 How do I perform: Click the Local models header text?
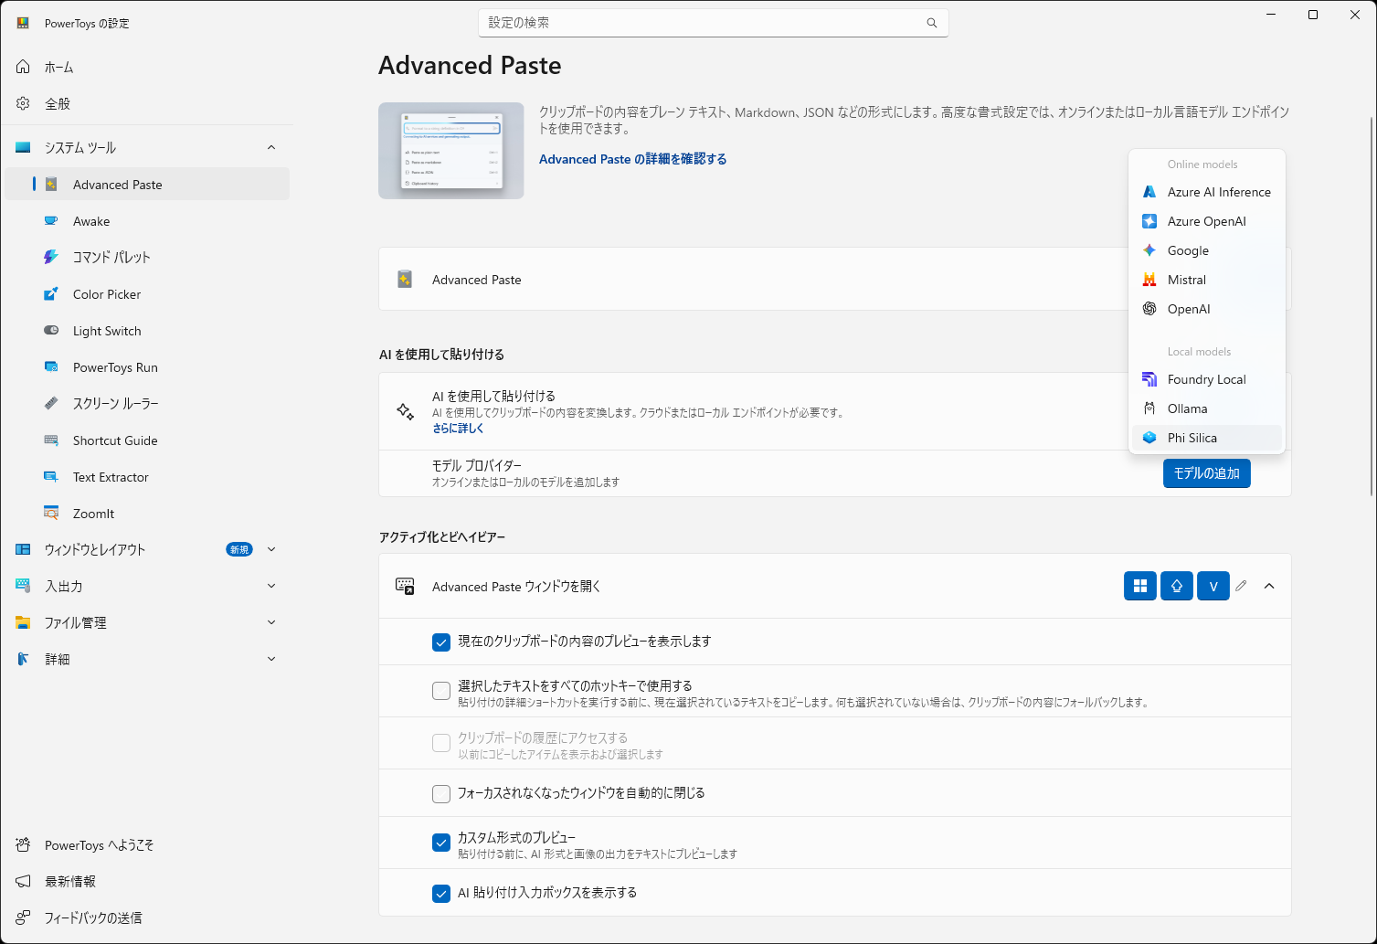pos(1199,352)
